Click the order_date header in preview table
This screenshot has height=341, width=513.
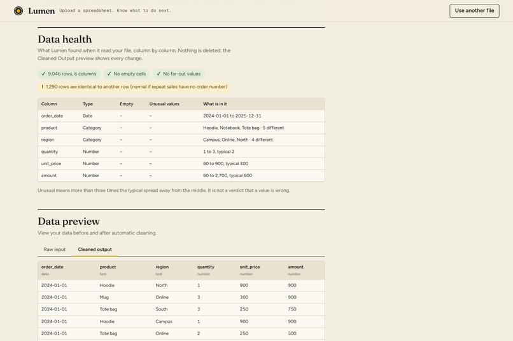(52, 267)
